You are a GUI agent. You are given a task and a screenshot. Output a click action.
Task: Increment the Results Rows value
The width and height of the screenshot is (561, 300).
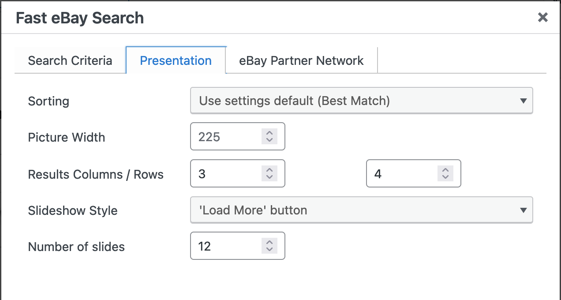[x=445, y=170]
